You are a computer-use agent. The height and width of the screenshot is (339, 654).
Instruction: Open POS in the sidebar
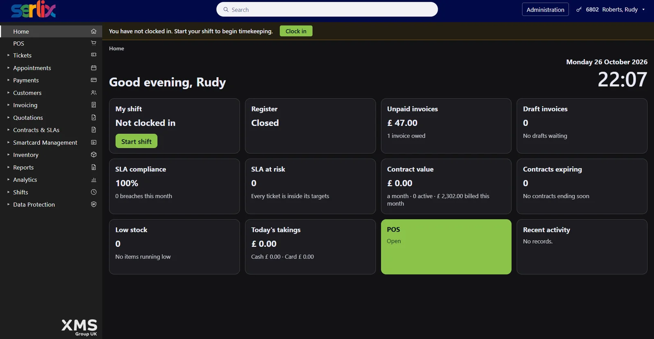pos(51,43)
